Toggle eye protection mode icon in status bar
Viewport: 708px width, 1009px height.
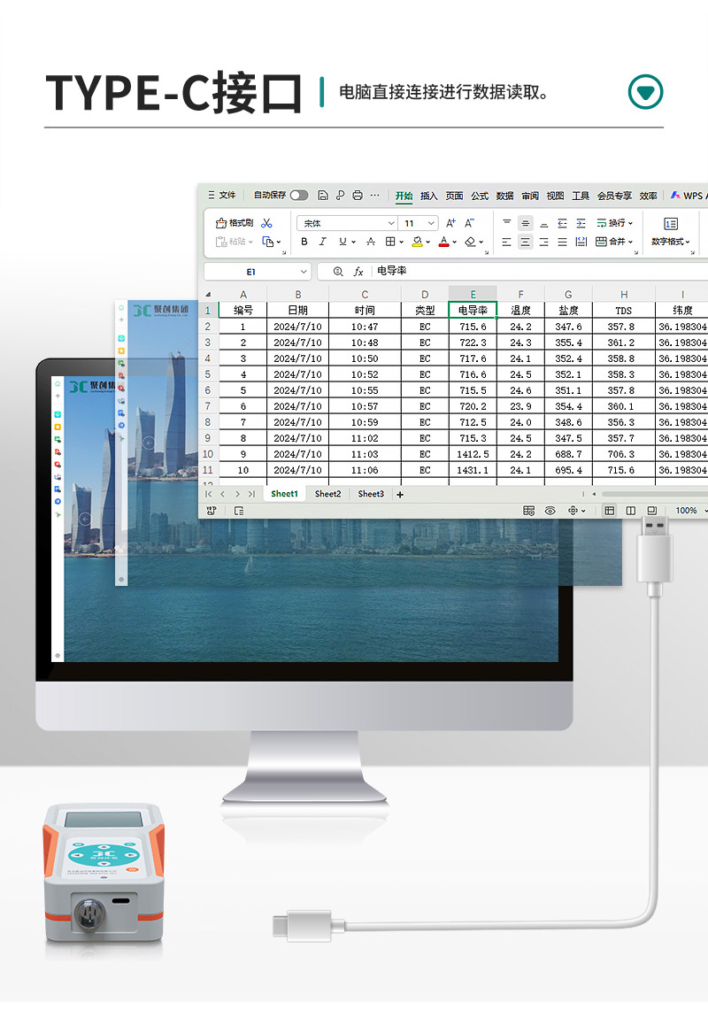550,511
